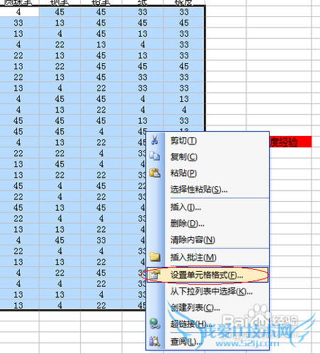The height and width of the screenshot is (354, 320).
Task: Click the Insert Comment note icon
Action: (155, 257)
